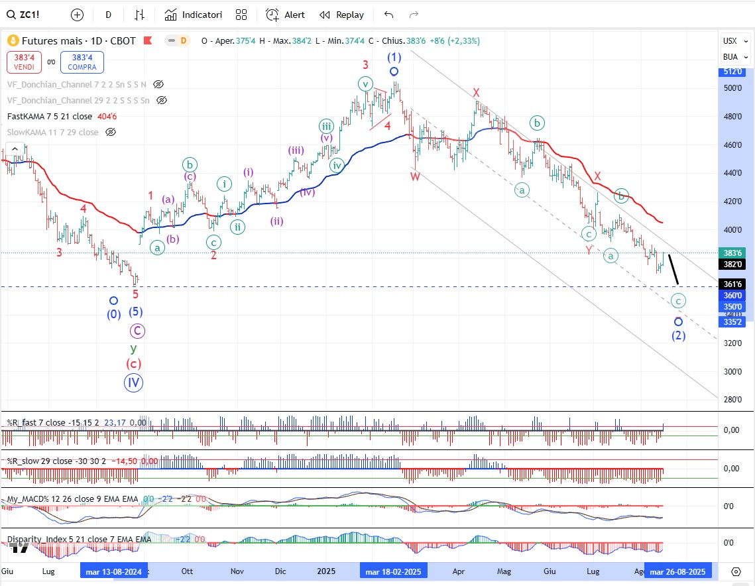Click the undo arrow icon
Screen dimensions: 755x586
point(389,15)
